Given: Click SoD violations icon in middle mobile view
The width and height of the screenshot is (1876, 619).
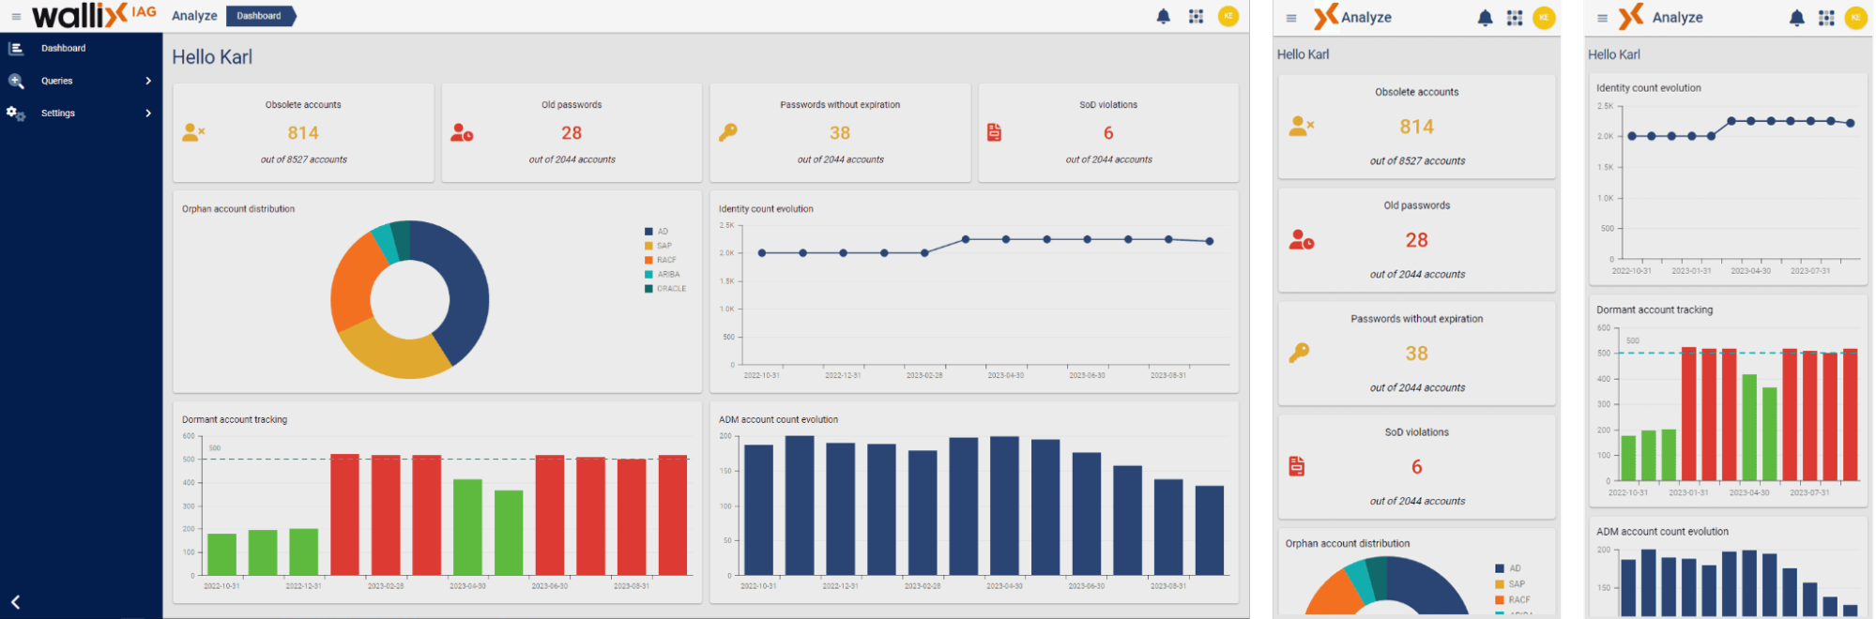Looking at the screenshot, I should point(1297,466).
